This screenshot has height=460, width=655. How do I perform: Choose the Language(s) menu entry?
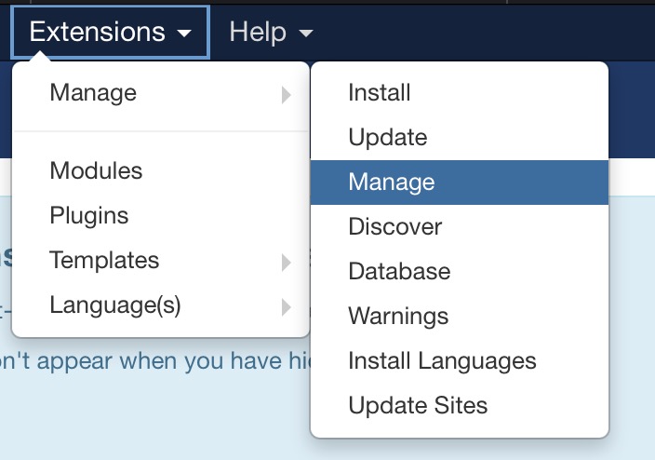tap(115, 305)
